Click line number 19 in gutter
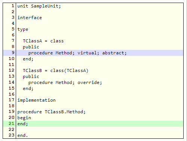 [12, 111]
